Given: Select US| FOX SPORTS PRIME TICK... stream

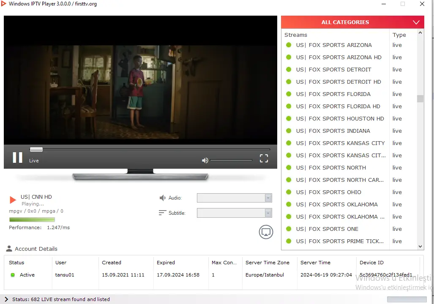Looking at the screenshot, I should click(x=340, y=241).
